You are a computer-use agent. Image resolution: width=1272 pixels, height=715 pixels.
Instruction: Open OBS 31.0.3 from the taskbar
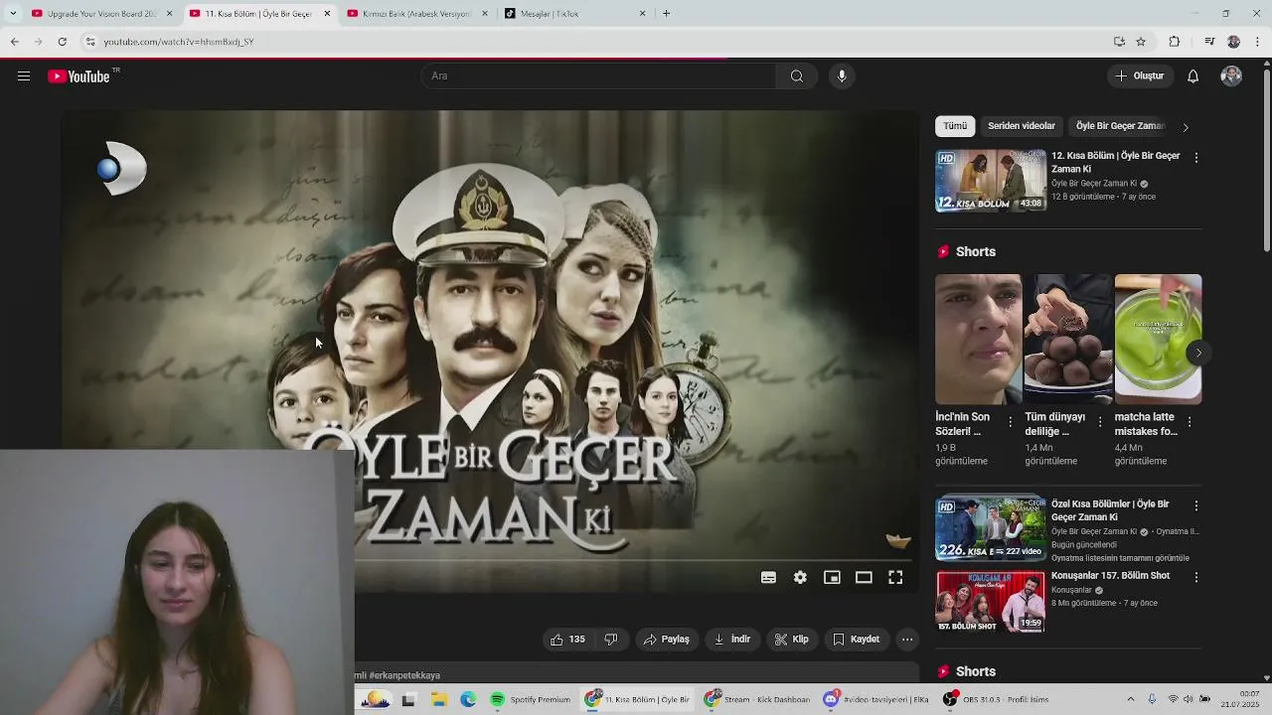[x=995, y=700]
